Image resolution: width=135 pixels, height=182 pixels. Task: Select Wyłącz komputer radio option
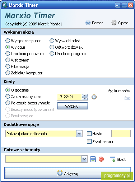[8, 41]
